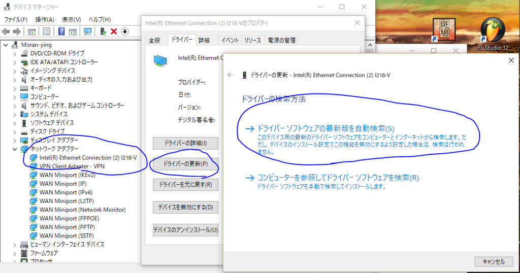Expand the ファームウェア category
520x273 pixels.
15,253
